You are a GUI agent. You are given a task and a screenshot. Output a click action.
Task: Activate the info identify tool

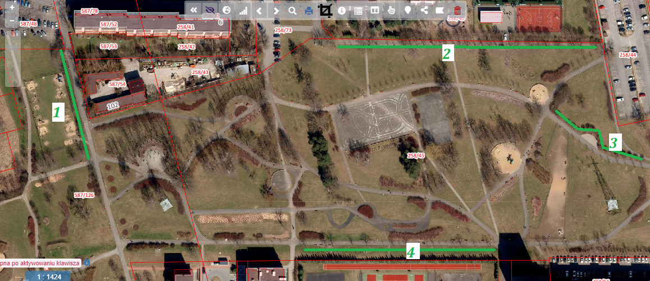[342, 10]
